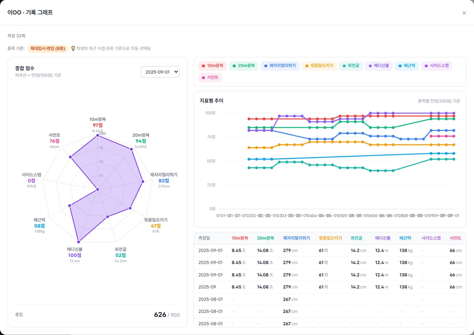Click the 종합 점수 heading
This screenshot has width=474, height=335.
pyautogui.click(x=25, y=68)
